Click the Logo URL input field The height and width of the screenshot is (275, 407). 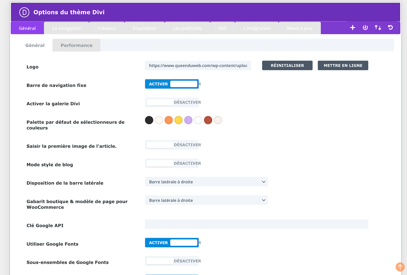(x=198, y=65)
